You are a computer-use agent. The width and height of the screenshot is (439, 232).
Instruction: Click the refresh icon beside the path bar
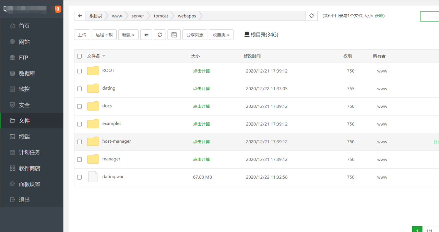click(x=311, y=16)
